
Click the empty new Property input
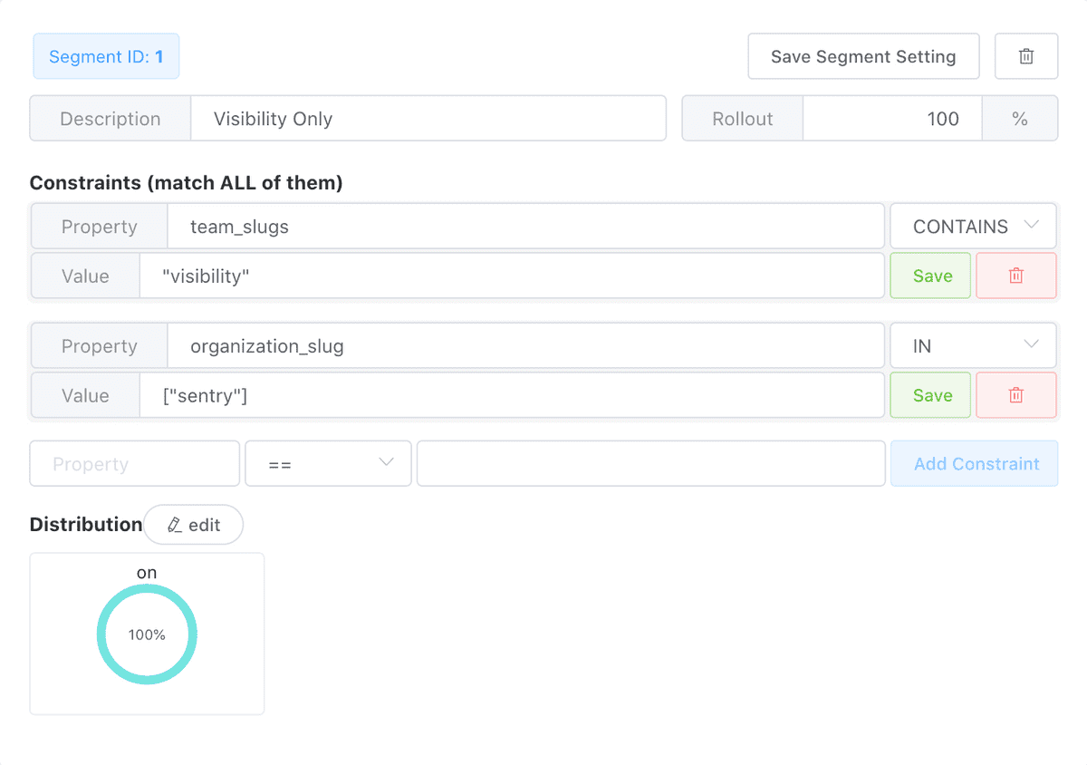click(135, 464)
